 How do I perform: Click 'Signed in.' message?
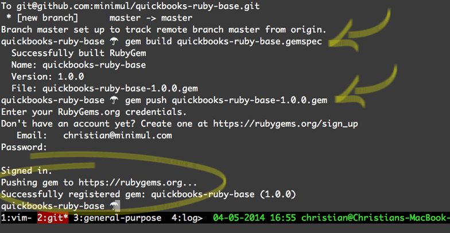tap(26, 171)
